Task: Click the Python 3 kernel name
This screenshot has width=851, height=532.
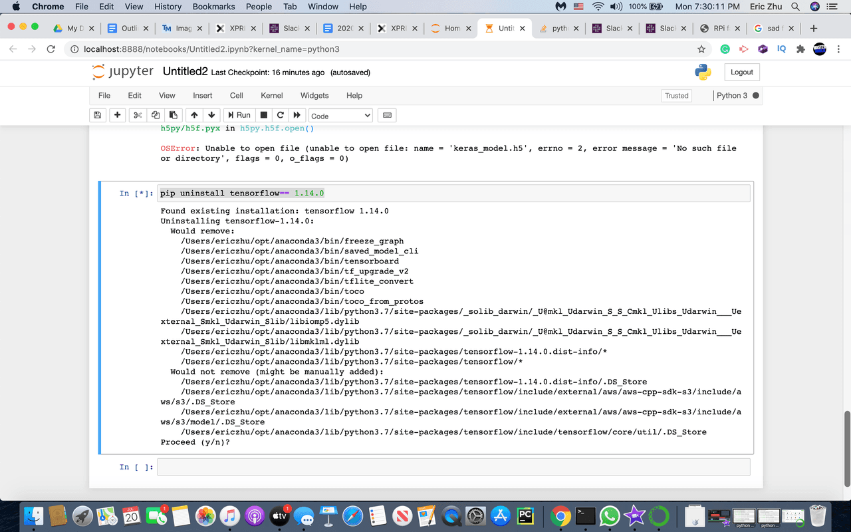Action: click(x=732, y=96)
